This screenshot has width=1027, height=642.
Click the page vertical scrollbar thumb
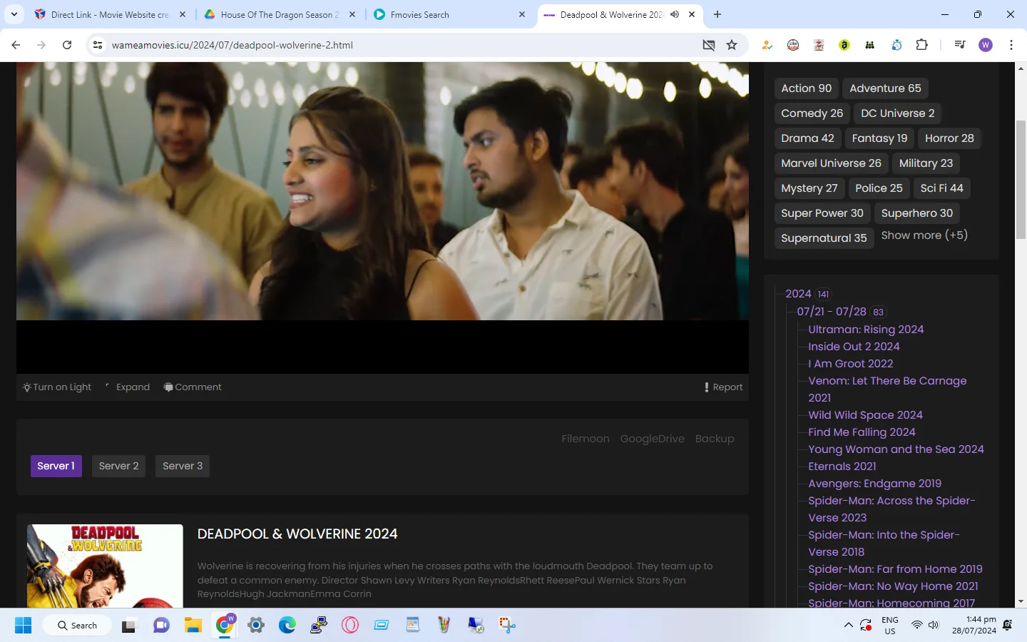1021,180
